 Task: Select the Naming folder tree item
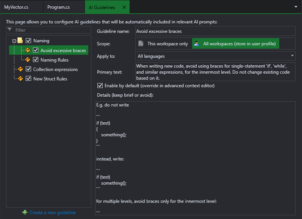[x=41, y=41]
